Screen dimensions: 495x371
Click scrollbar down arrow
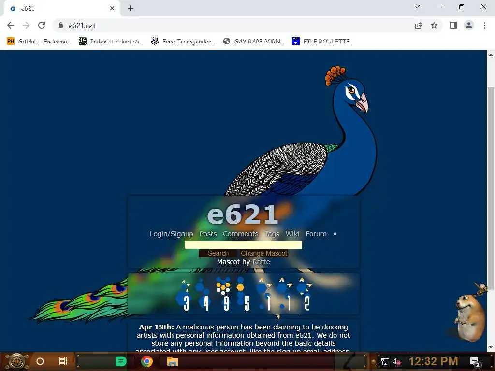491,347
